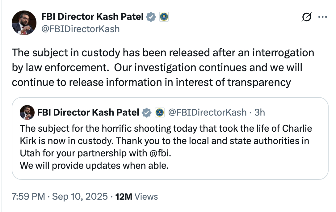Click the blue verified badge beside the top name

[x=151, y=17]
